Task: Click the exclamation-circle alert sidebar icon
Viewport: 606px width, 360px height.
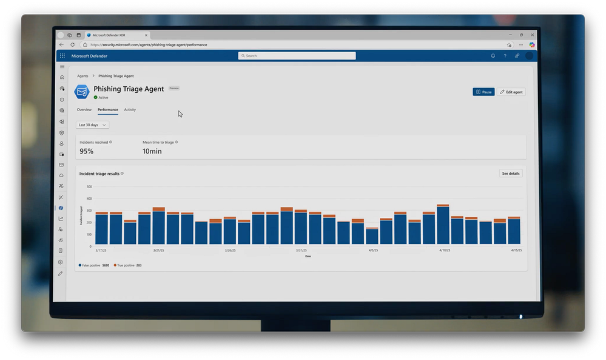Action: 62,100
